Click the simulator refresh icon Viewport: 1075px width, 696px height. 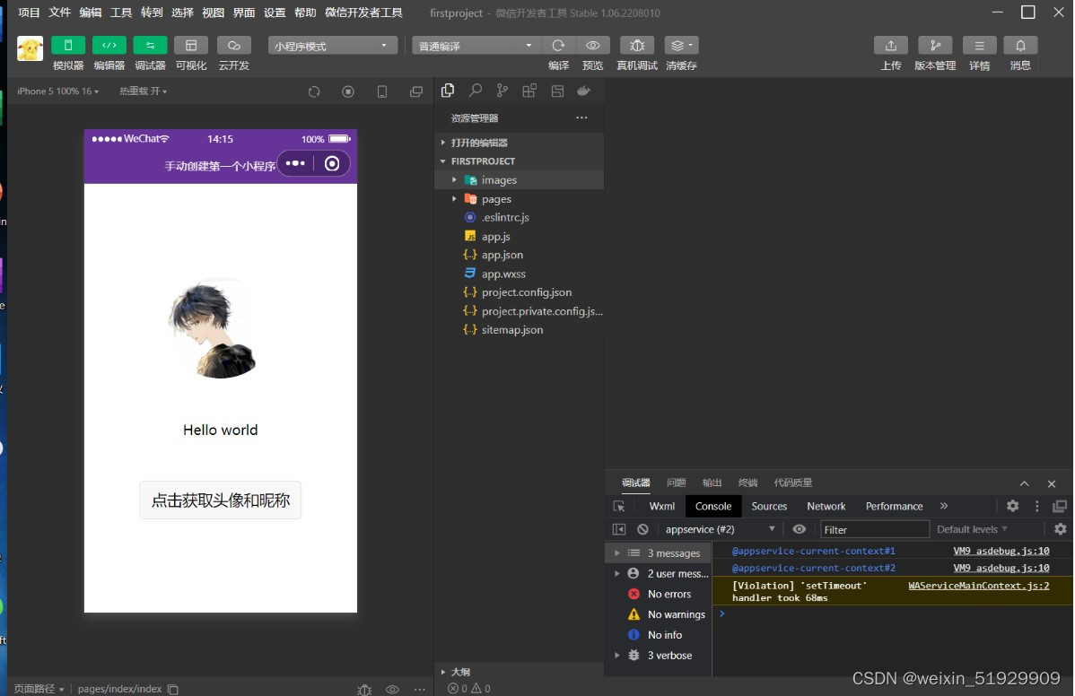[314, 91]
